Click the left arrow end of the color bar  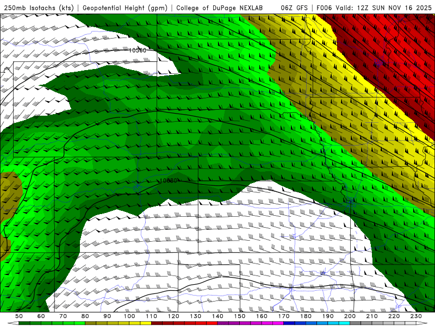coord(13,323)
